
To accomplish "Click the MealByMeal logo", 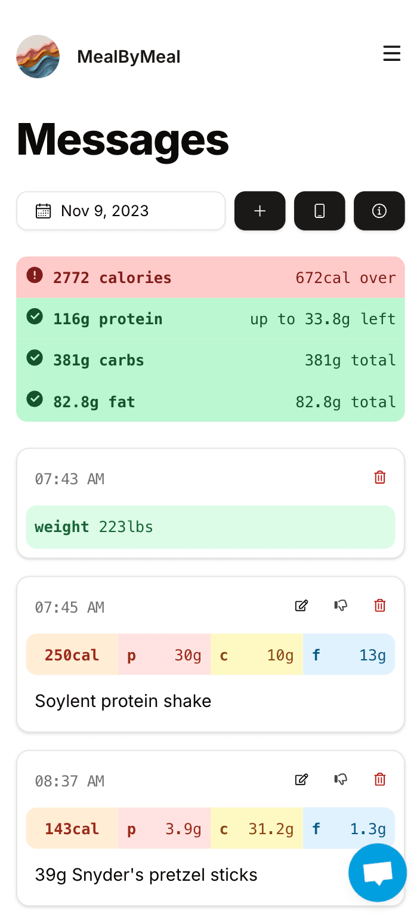I will tap(38, 56).
